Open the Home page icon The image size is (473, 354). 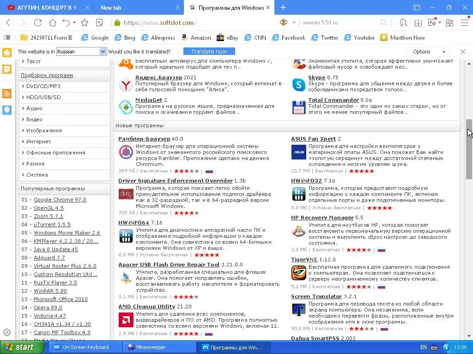pos(53,23)
